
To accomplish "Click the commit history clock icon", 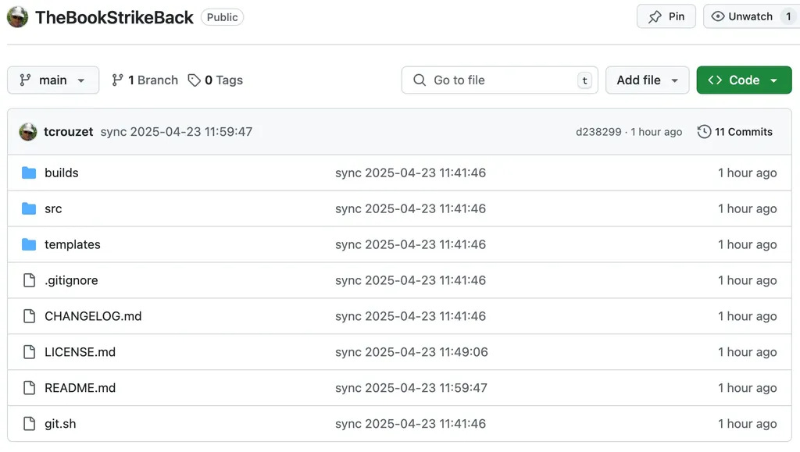I will tap(704, 131).
